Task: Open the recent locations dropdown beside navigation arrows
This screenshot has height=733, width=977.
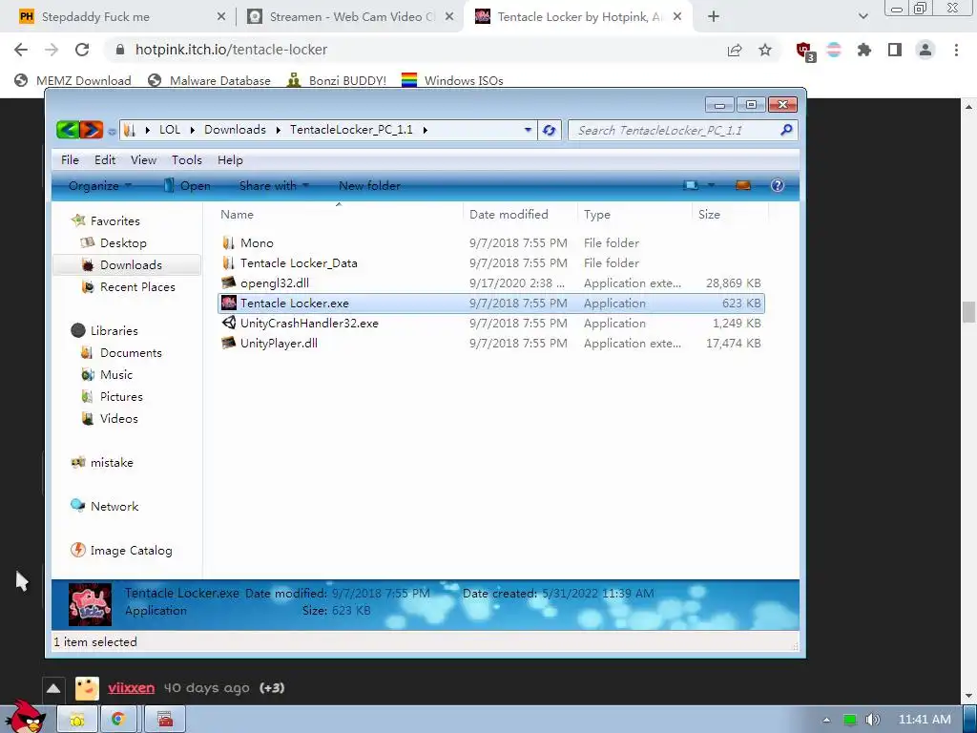Action: click(112, 131)
